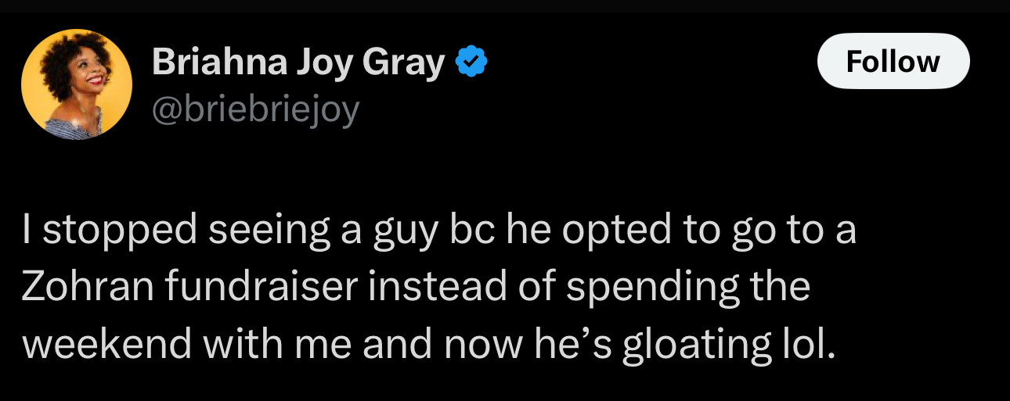Viewport: 1010px width, 401px height.
Task: Open Briahna Joy Gray's profile picture
Action: 77,84
